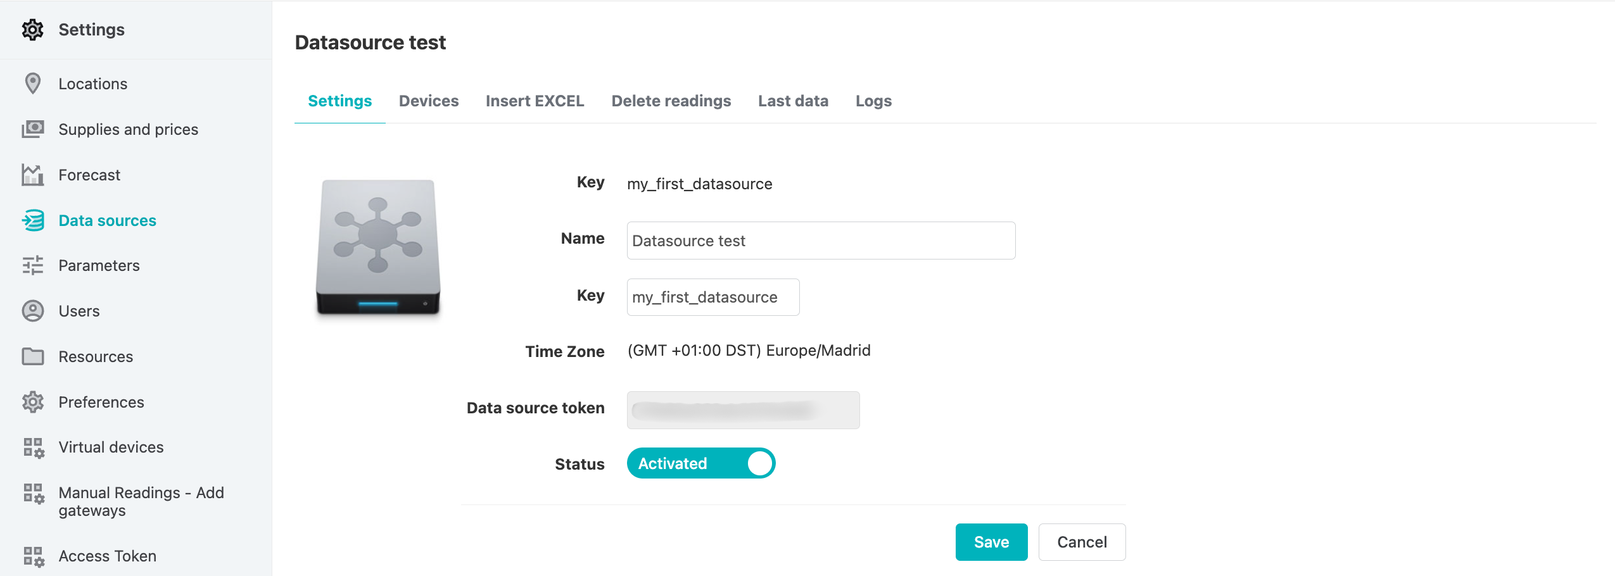Click the Status label

coord(579,464)
